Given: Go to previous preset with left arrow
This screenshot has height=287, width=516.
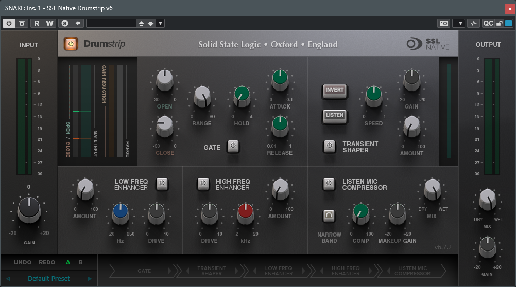Looking at the screenshot, I should point(8,278).
